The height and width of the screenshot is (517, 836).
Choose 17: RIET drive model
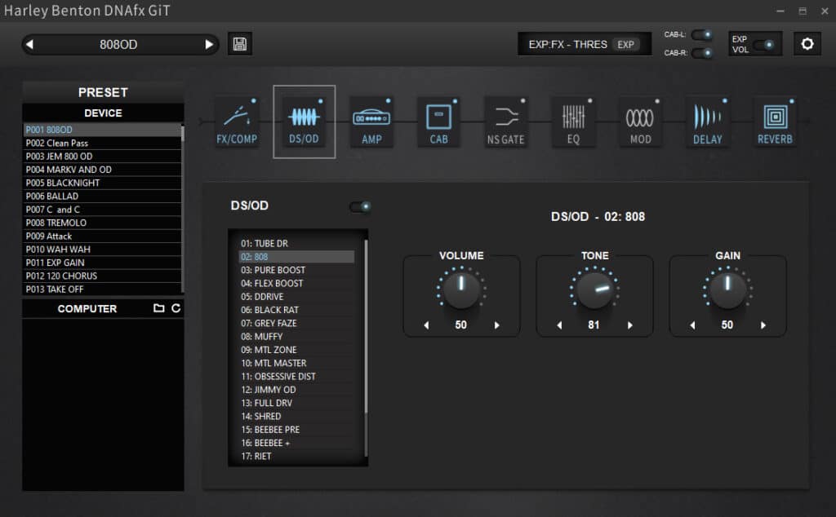tap(296, 457)
